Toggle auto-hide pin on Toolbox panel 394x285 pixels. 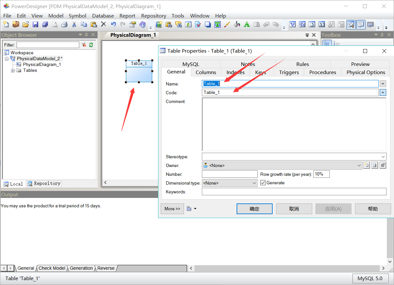click(382, 35)
